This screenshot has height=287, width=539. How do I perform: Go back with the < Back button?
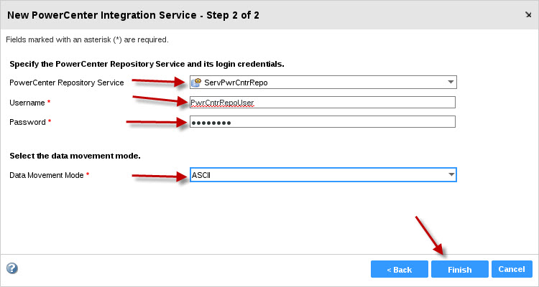click(x=400, y=269)
